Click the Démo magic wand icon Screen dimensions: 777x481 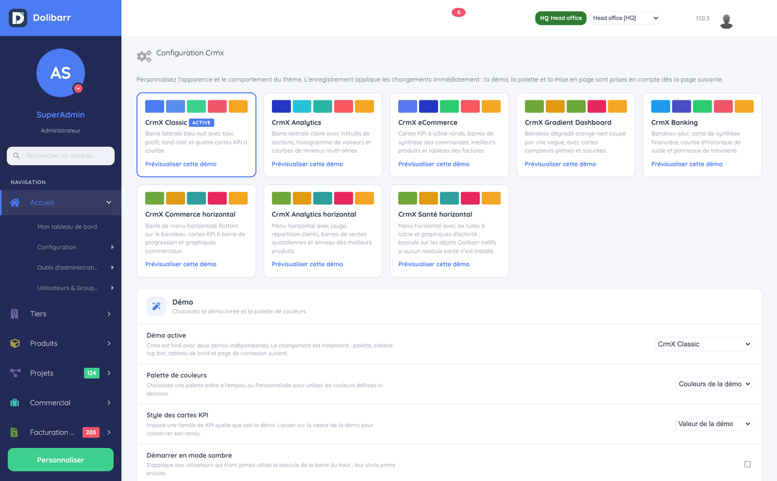pyautogui.click(x=156, y=306)
